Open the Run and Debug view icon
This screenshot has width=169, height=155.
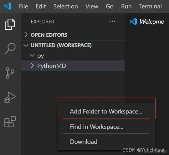tap(10, 97)
